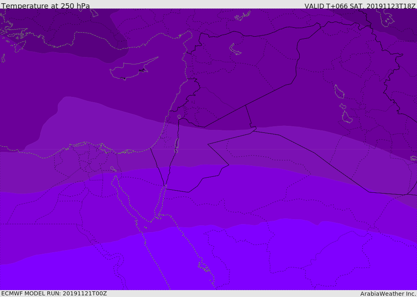This screenshot has width=417, height=297.
Task: Click the 'VALID T+066 SAT. 20191123T18Z' timestamp
Action: pos(360,6)
